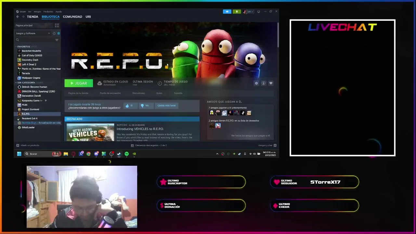The image size is (416, 234).
Task: Go forward with the Steam forward arrow
Action: click(23, 17)
